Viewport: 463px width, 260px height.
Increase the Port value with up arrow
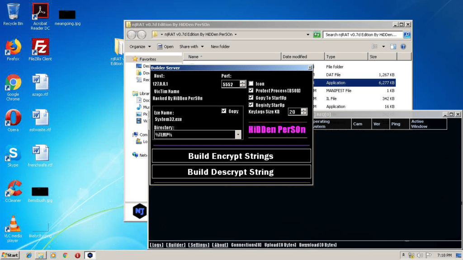pos(242,82)
